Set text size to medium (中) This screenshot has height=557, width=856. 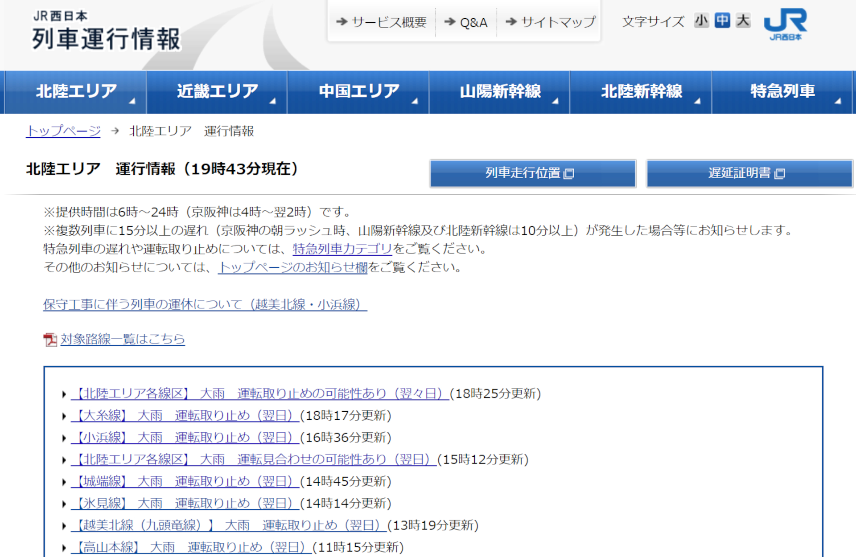click(722, 20)
